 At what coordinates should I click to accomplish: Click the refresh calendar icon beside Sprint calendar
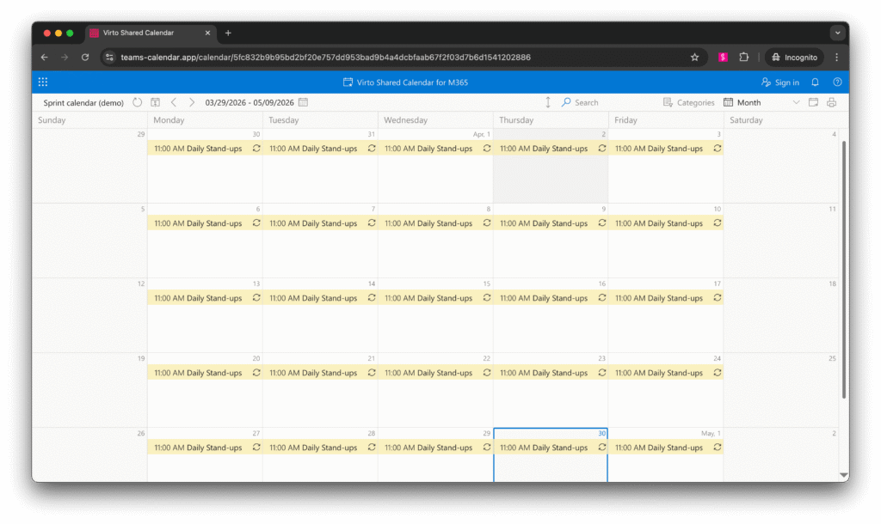[138, 102]
